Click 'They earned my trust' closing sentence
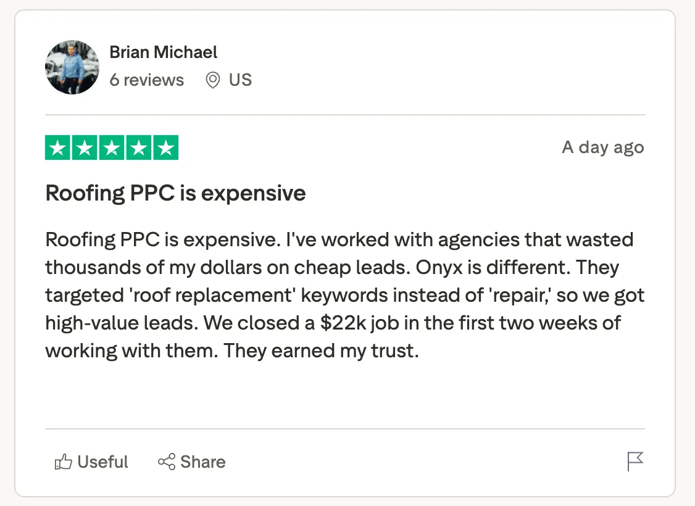The image size is (695, 506). tap(321, 350)
